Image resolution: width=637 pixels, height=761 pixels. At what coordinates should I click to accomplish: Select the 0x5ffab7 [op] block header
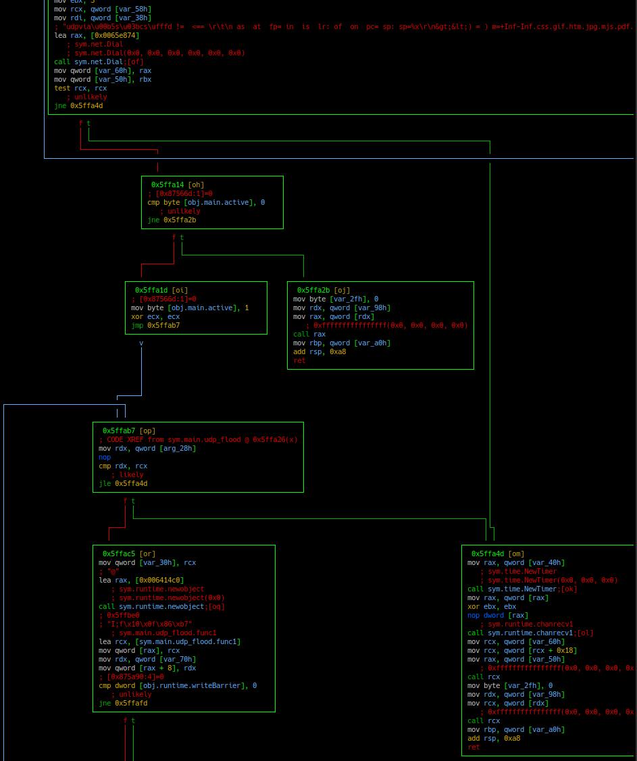[x=128, y=431]
